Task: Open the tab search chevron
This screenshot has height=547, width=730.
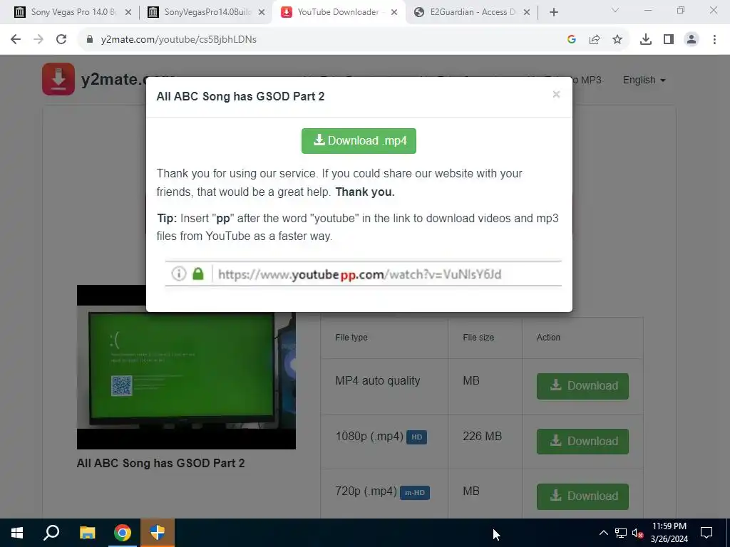Action: (x=615, y=10)
